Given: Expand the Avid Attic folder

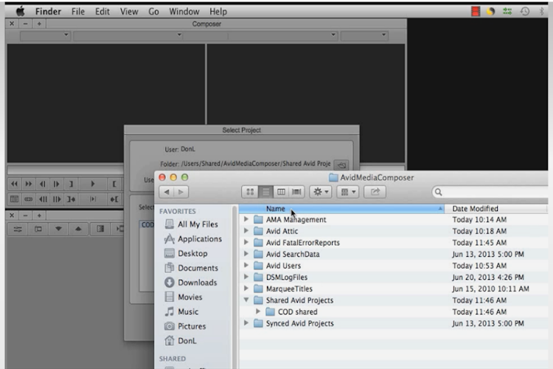Looking at the screenshot, I should [246, 231].
